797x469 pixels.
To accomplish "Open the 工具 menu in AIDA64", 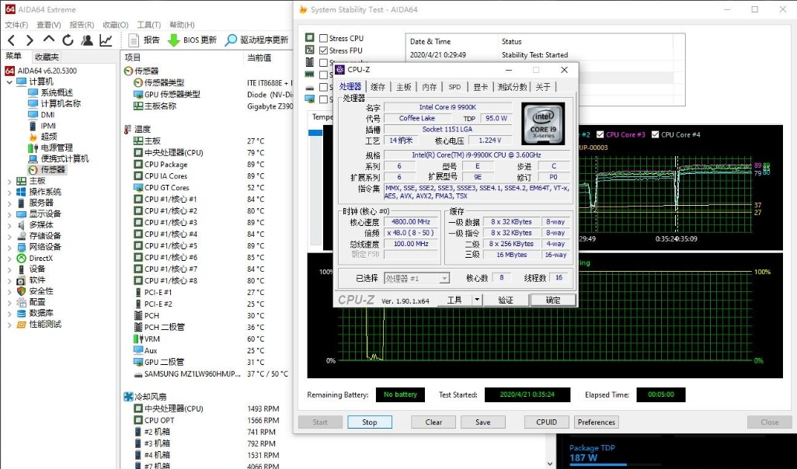I will [148, 24].
